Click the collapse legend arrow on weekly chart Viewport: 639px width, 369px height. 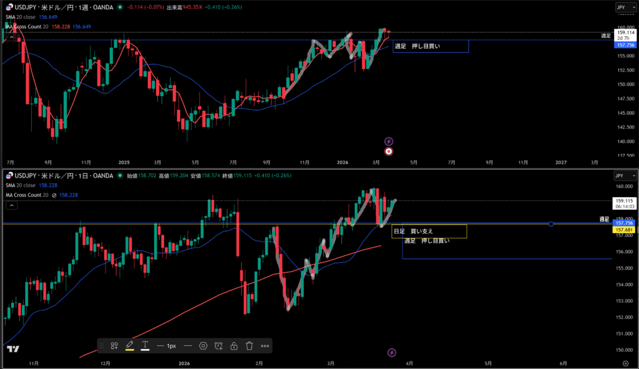(x=10, y=37)
